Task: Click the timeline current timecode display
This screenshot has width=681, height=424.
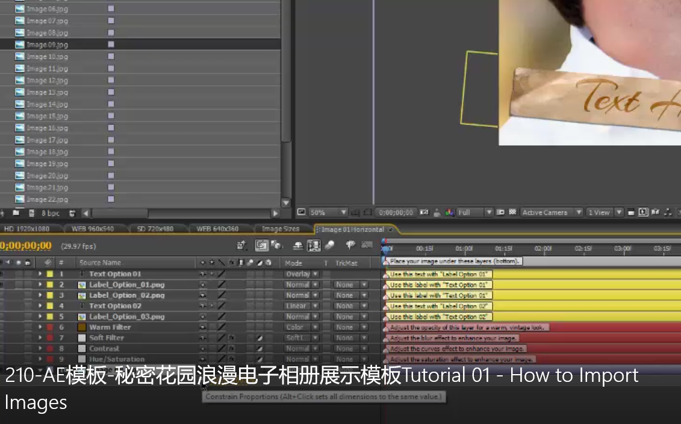Action: [x=26, y=245]
